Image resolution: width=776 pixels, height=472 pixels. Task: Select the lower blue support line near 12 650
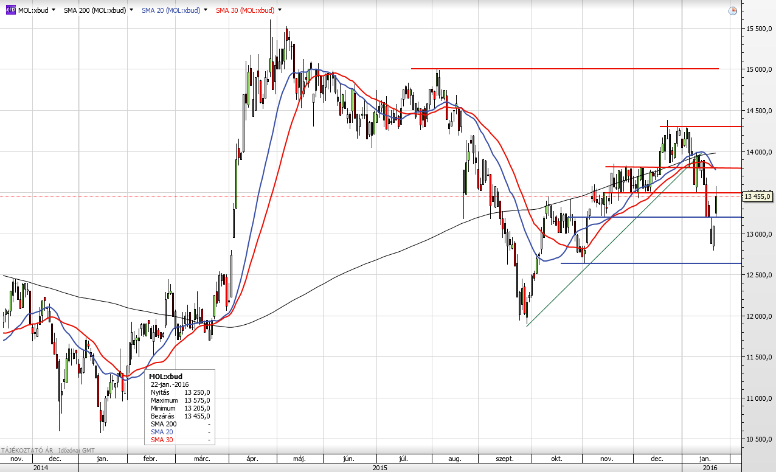(x=651, y=263)
